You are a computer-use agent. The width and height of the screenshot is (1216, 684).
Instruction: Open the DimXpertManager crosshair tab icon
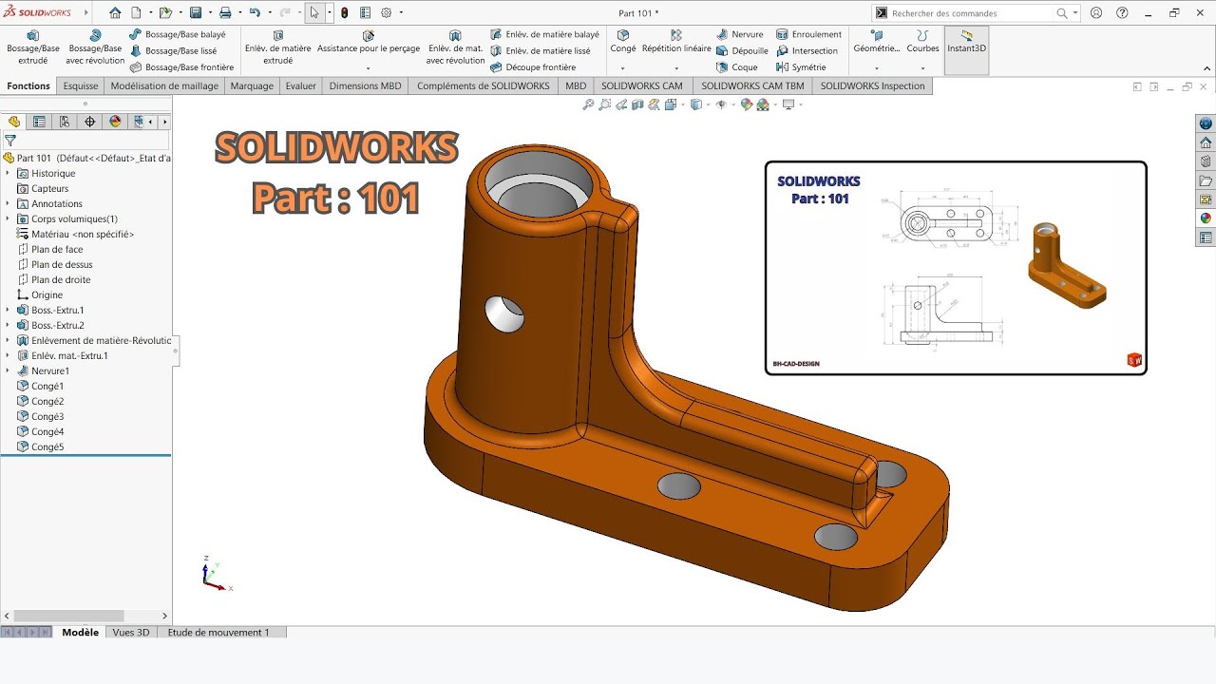(90, 122)
